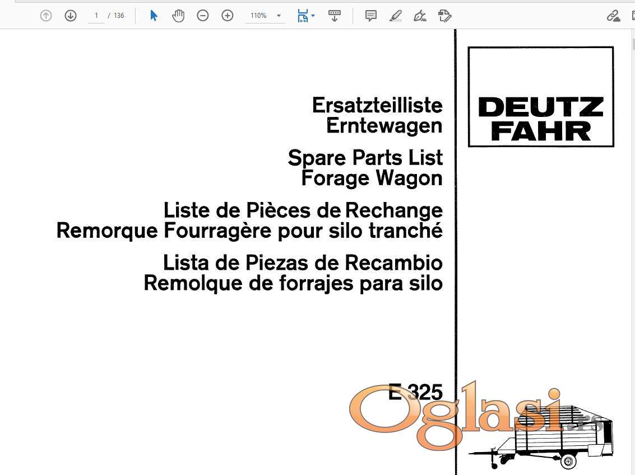This screenshot has width=635, height=475.
Task: Go to the next page using the down arrow
Action: click(x=71, y=16)
